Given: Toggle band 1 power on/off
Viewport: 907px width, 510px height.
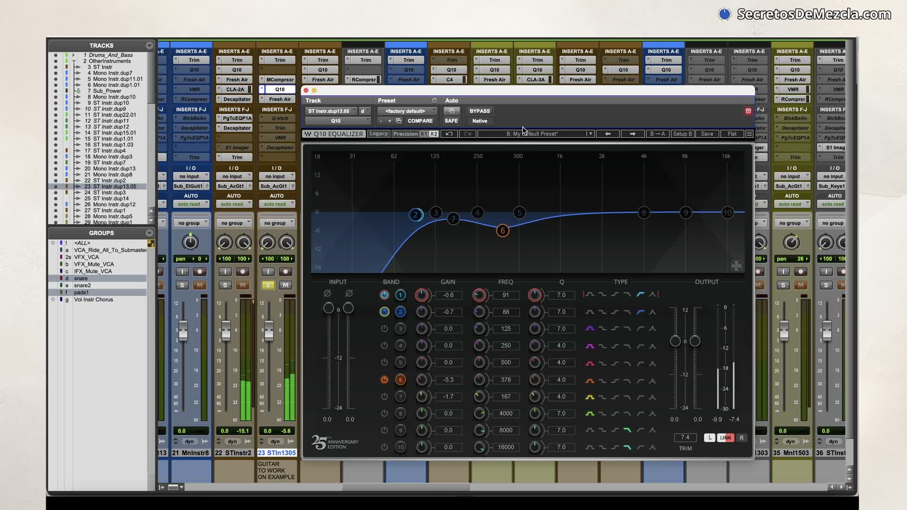Looking at the screenshot, I should [384, 295].
